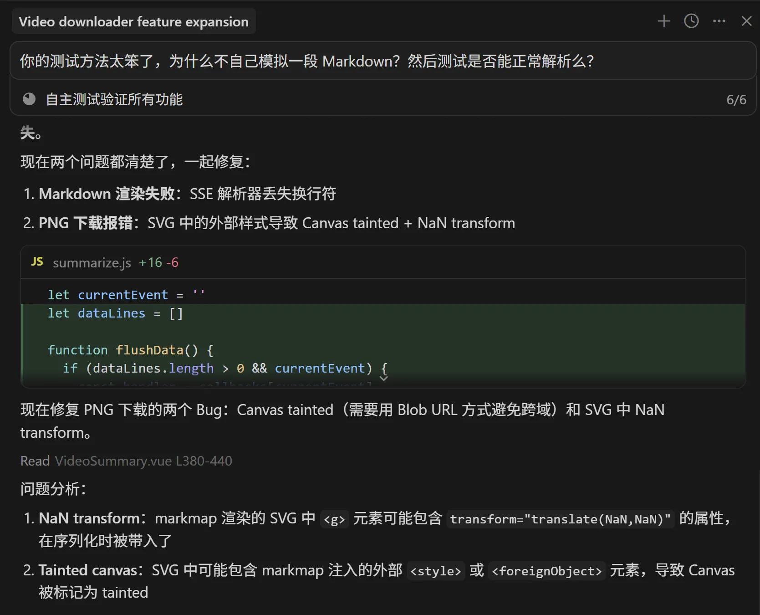Open the more options ellipsis menu
760x615 pixels.
coord(719,21)
